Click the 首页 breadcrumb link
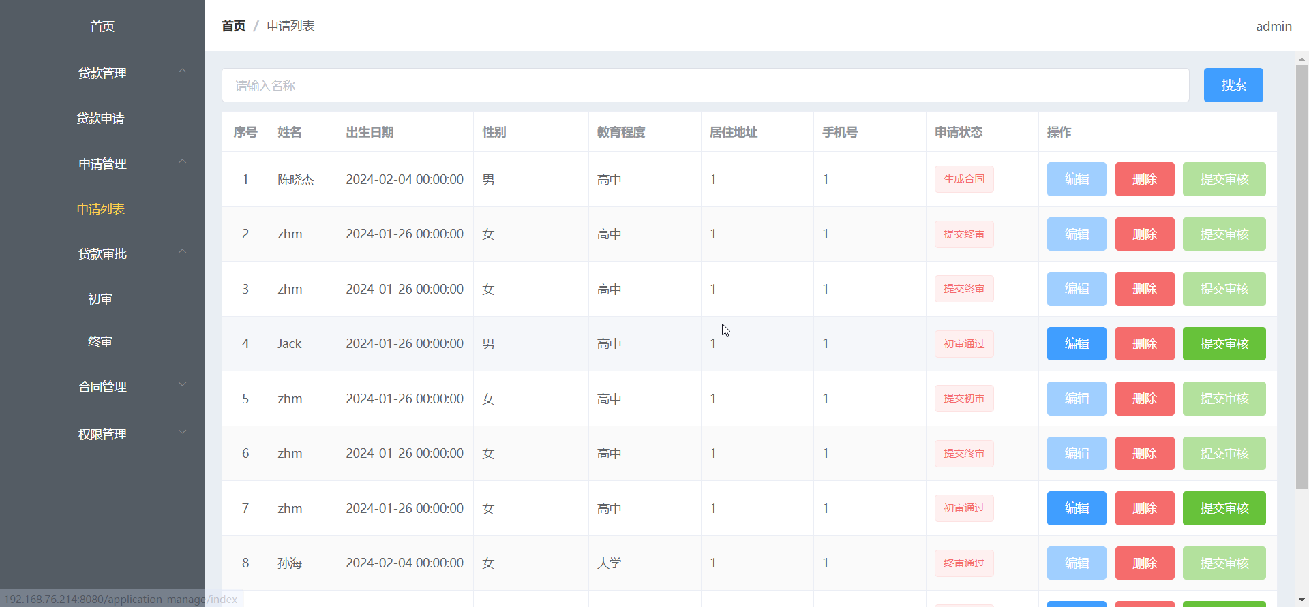The image size is (1309, 607). (233, 26)
